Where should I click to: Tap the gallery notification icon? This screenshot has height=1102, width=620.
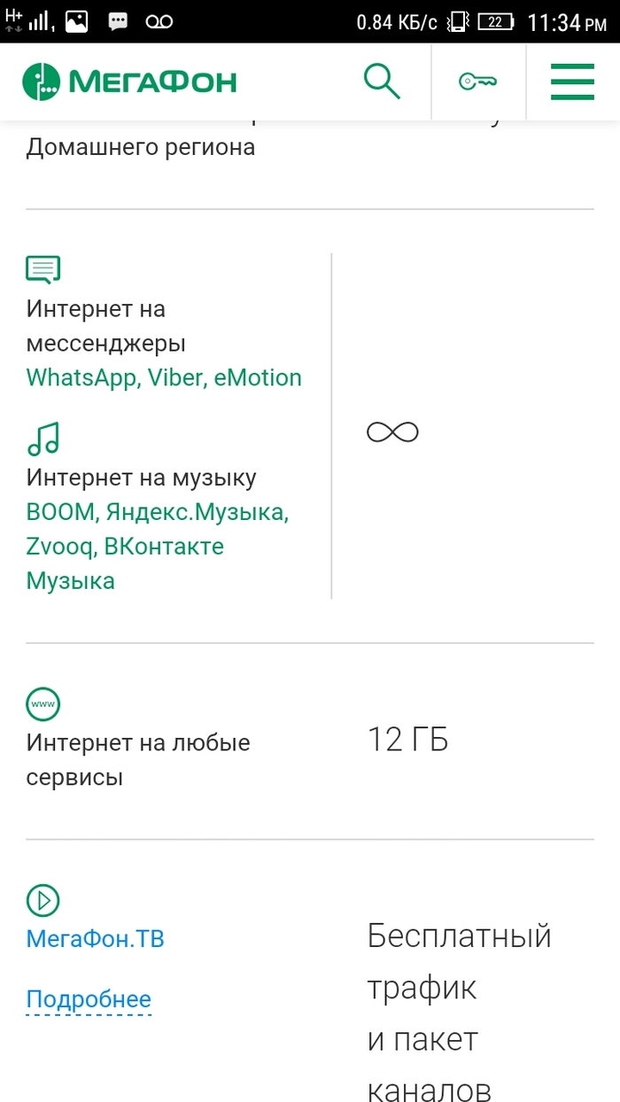(77, 21)
